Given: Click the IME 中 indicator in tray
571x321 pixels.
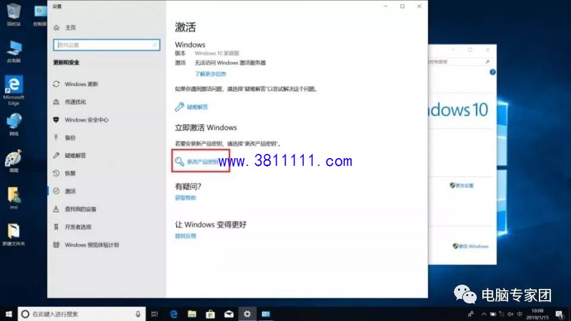Looking at the screenshot, I should point(520,314).
